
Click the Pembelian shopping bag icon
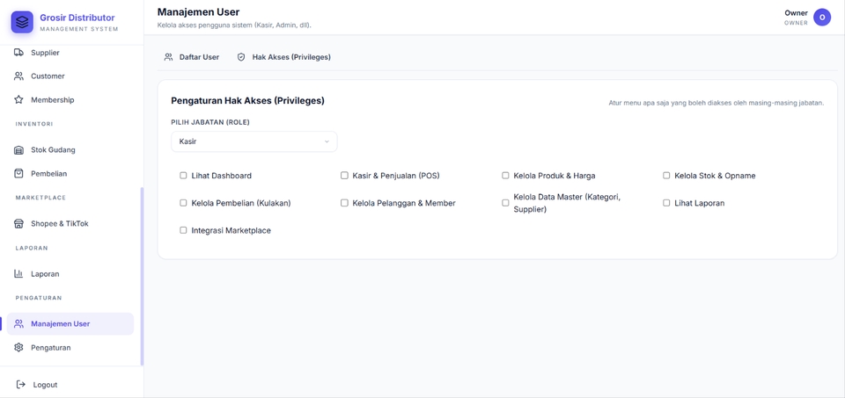tap(18, 174)
